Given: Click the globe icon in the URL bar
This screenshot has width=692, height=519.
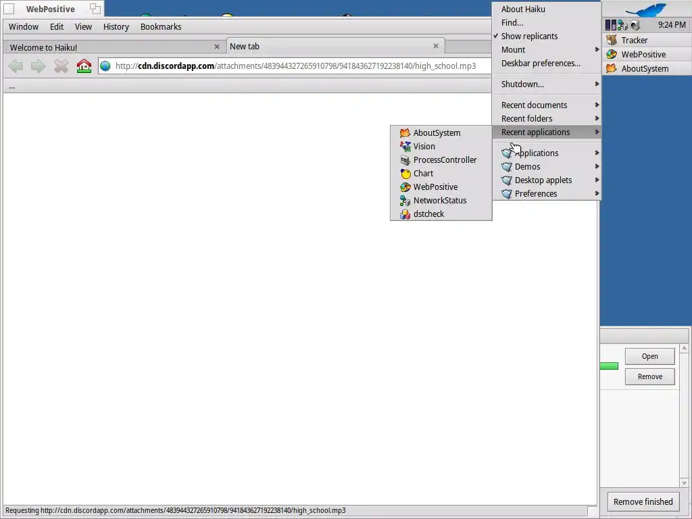Looking at the screenshot, I should click(x=105, y=66).
